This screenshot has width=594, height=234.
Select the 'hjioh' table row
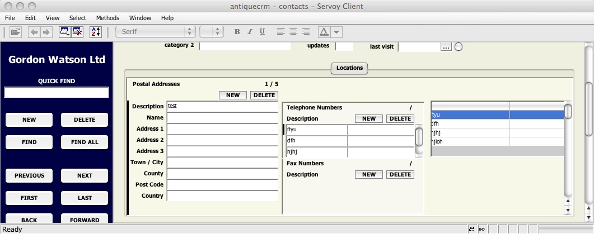point(497,142)
